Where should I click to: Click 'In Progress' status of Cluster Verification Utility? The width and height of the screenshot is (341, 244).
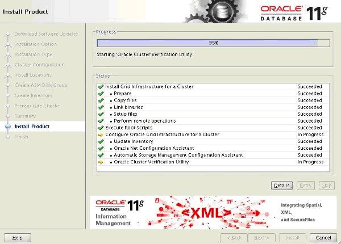point(310,162)
